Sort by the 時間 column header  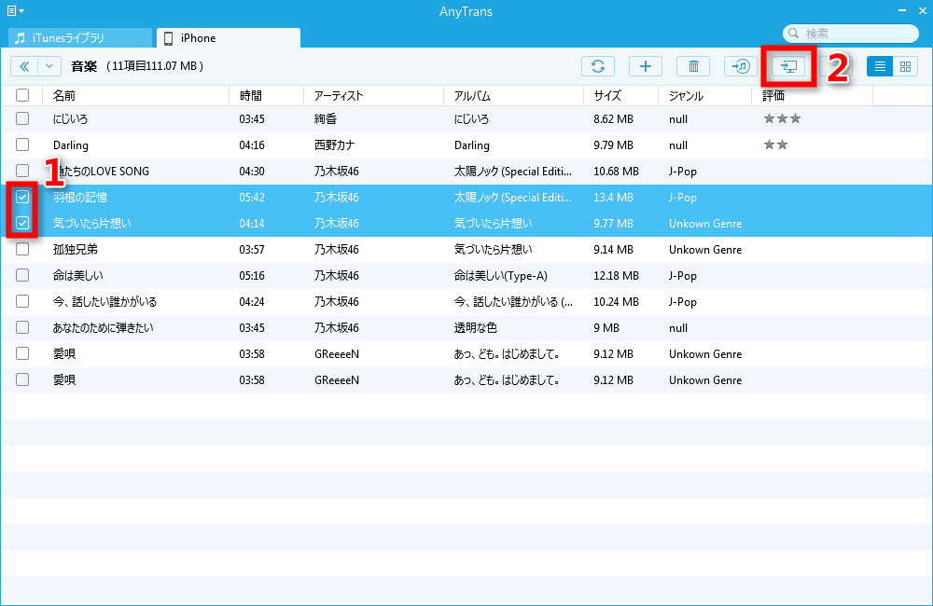[267, 96]
